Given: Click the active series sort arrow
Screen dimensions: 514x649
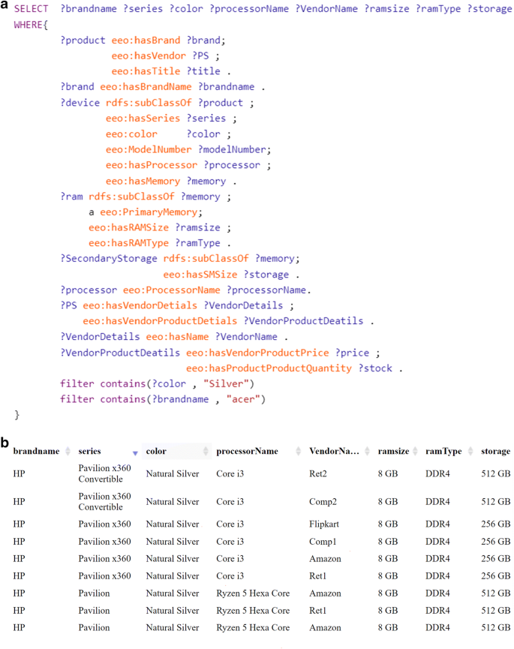Looking at the screenshot, I should pos(135,453).
